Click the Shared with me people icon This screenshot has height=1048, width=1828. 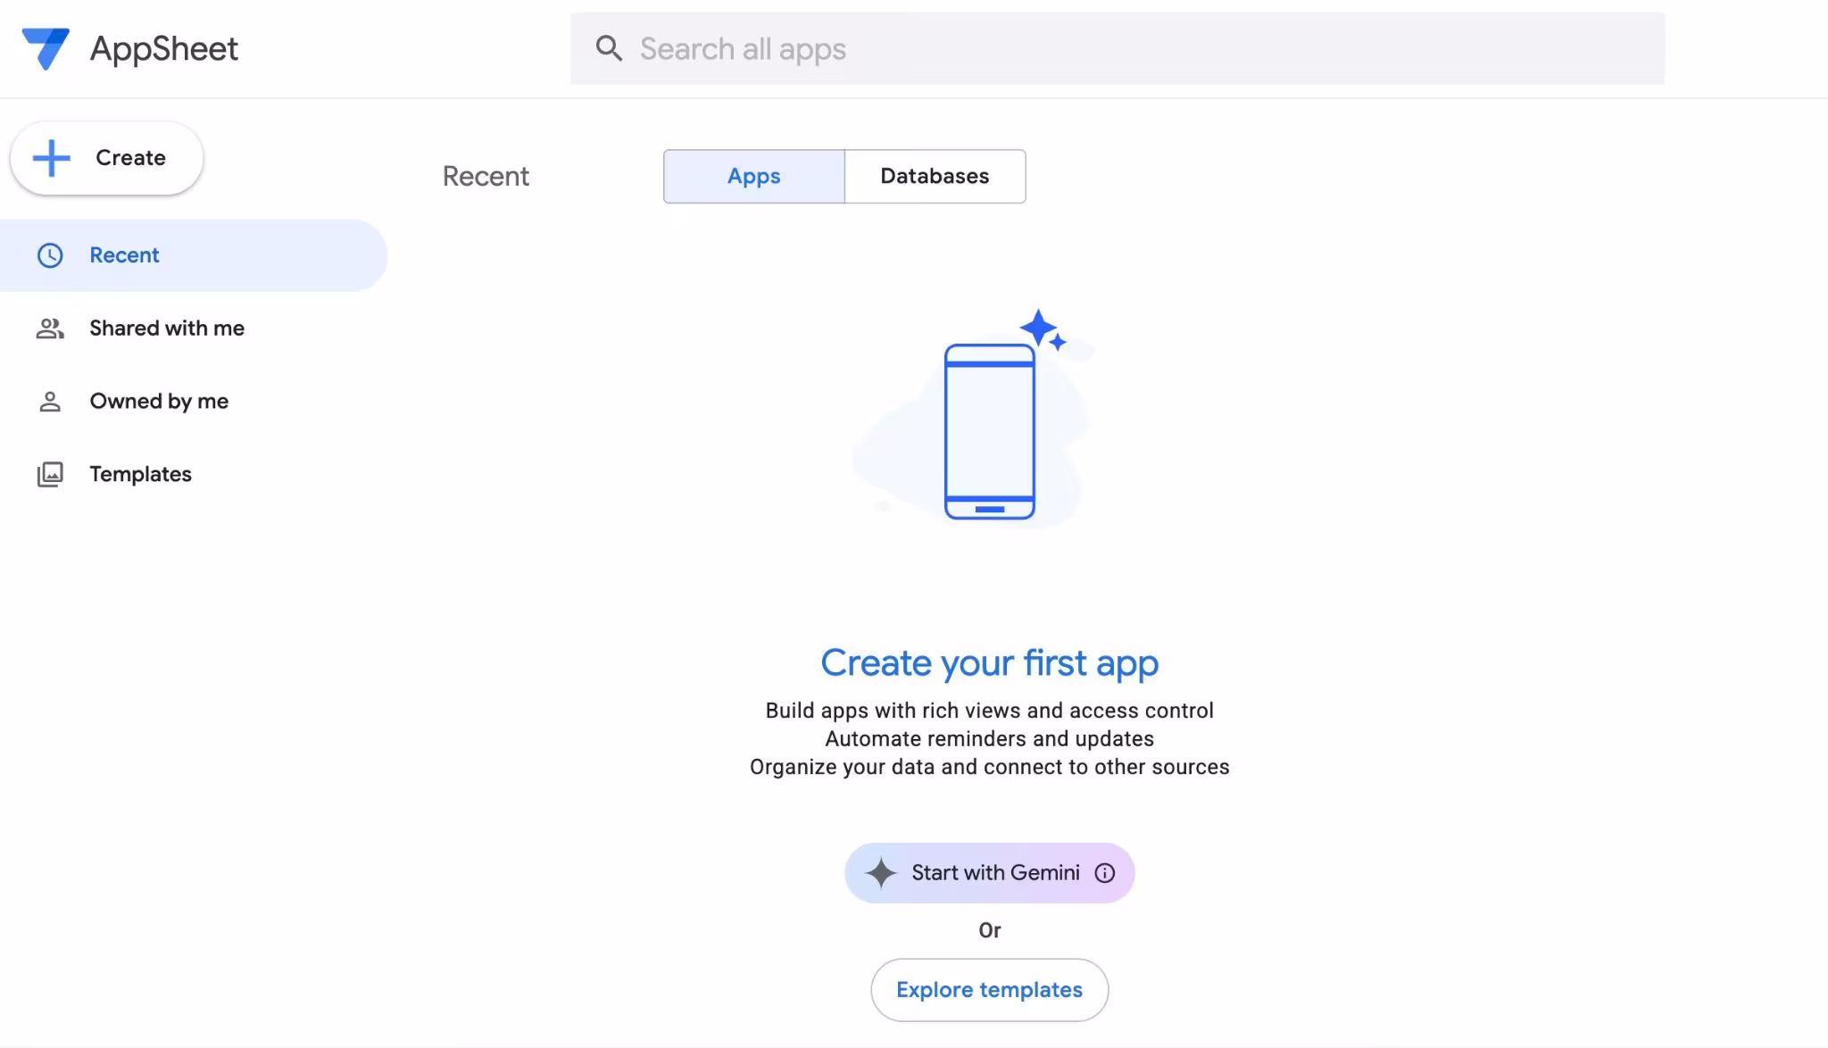click(x=50, y=329)
